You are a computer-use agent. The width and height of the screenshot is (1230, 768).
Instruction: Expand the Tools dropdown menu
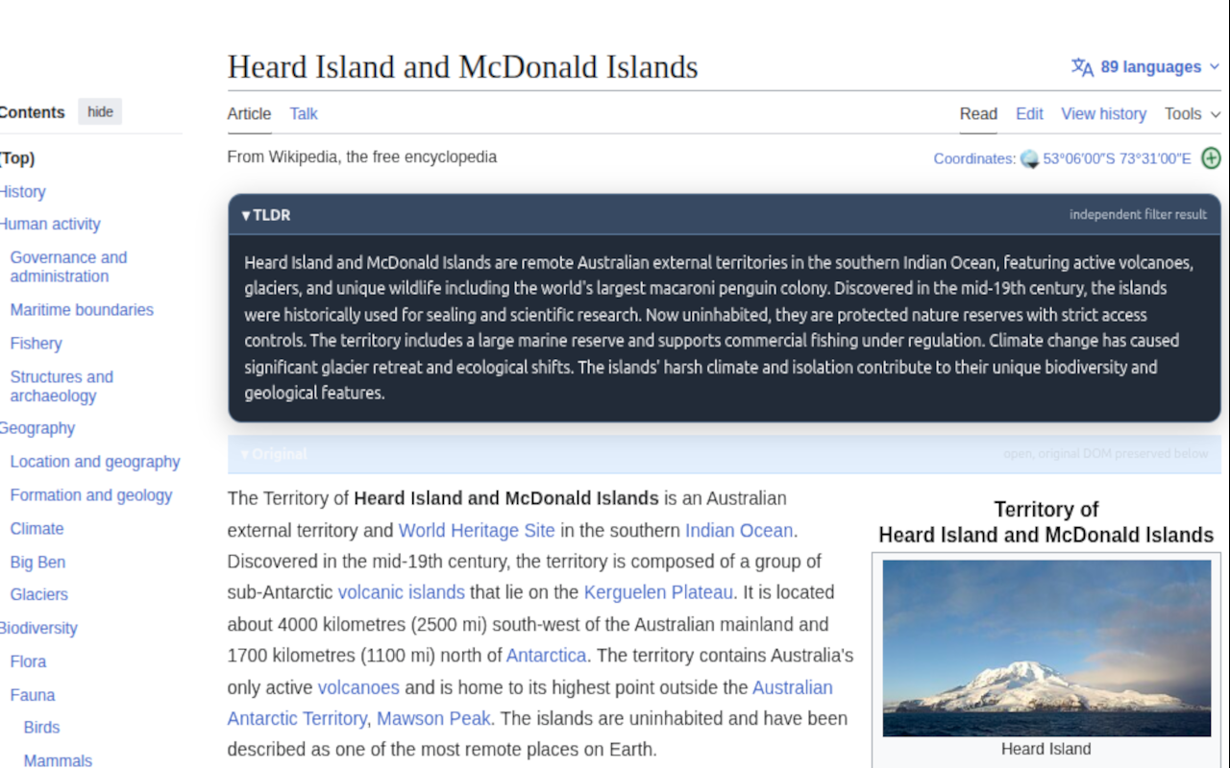tap(1193, 113)
